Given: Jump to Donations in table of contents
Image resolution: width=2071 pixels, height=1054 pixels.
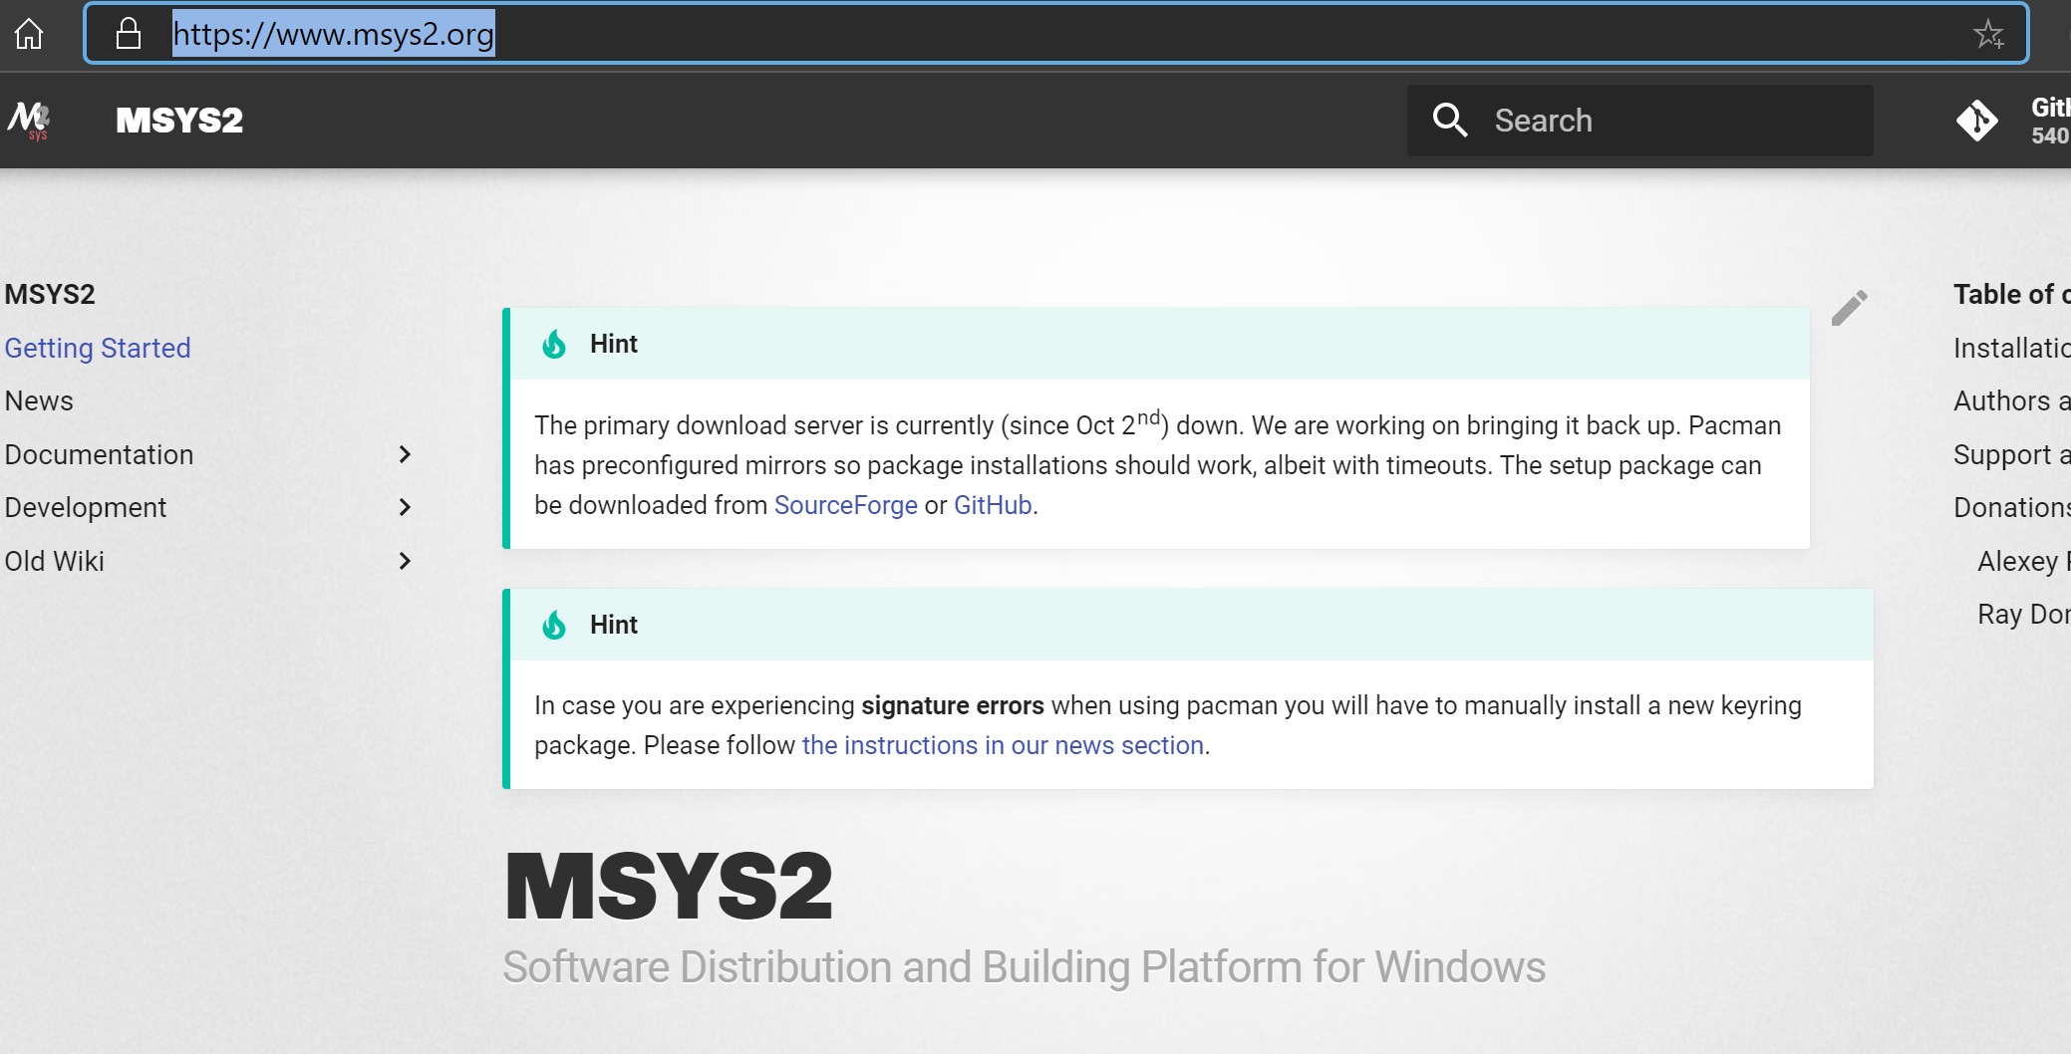Looking at the screenshot, I should pos(2012,507).
